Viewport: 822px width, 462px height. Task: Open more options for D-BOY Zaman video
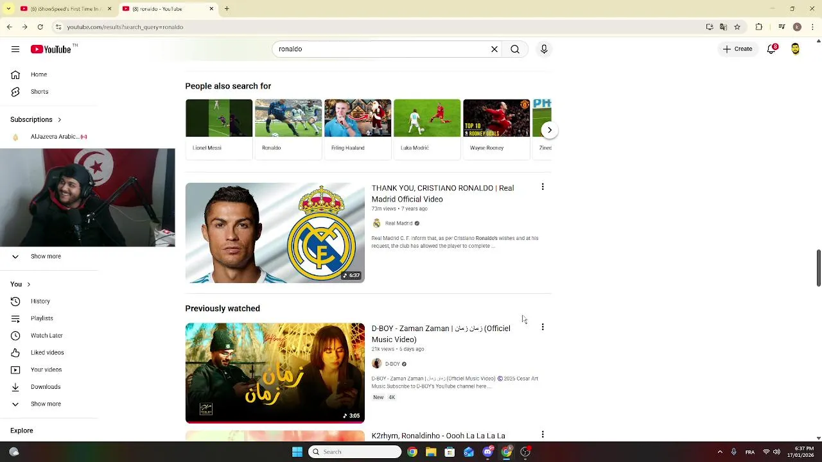click(543, 327)
